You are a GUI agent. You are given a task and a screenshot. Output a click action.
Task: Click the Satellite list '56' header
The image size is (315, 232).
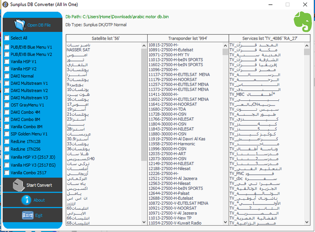[x=106, y=38]
